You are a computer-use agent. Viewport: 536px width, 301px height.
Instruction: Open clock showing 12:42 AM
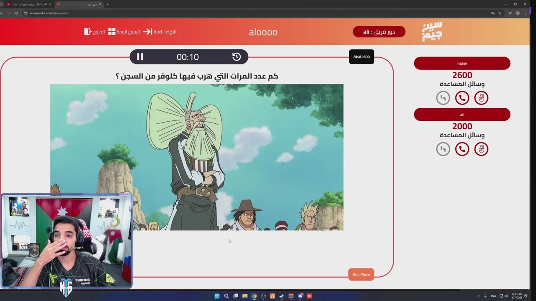517,296
